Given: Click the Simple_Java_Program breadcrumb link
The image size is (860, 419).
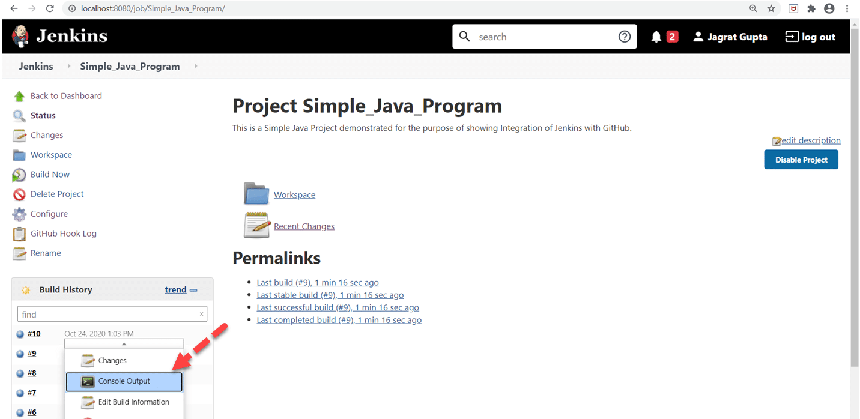Looking at the screenshot, I should tap(130, 66).
